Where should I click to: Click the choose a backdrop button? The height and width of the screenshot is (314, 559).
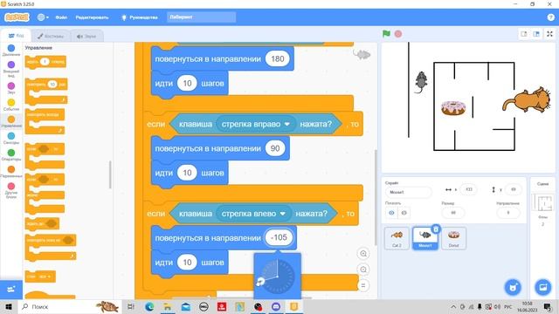[542, 287]
